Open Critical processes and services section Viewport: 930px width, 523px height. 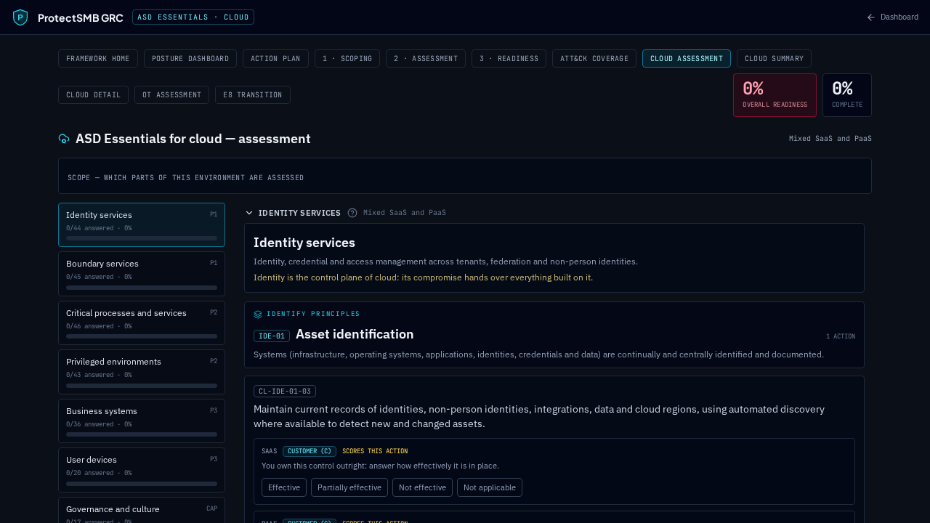[x=142, y=323]
